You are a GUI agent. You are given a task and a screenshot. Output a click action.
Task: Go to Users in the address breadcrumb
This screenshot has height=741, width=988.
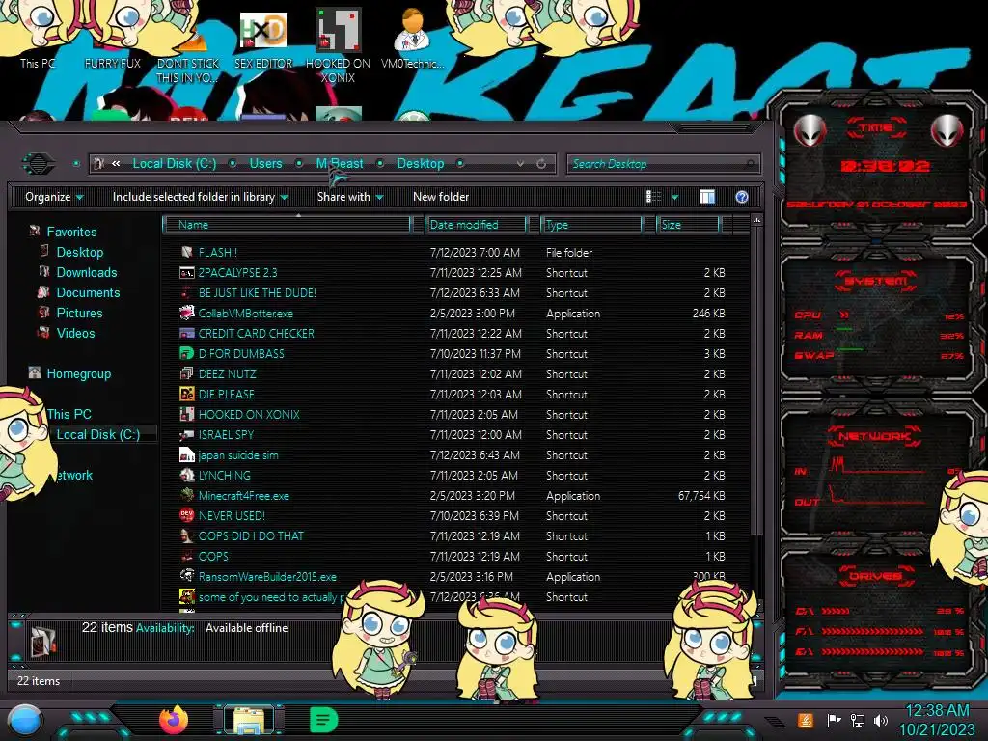[x=266, y=164]
